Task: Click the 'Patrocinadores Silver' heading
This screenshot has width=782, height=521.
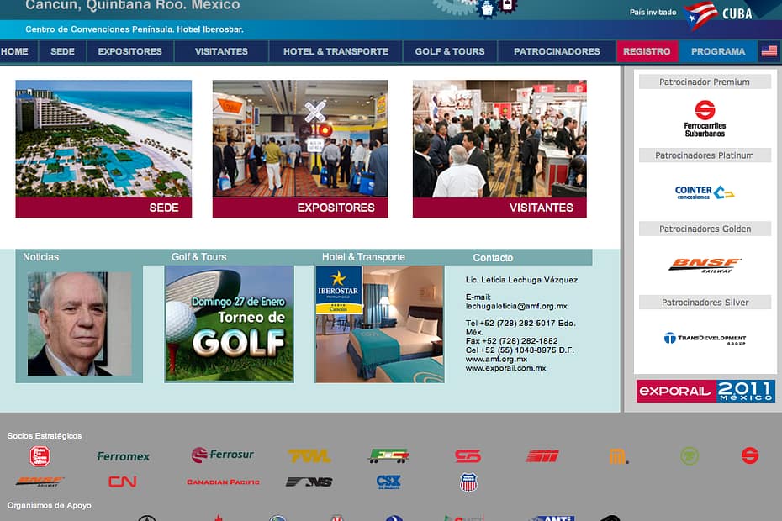Action: (705, 303)
